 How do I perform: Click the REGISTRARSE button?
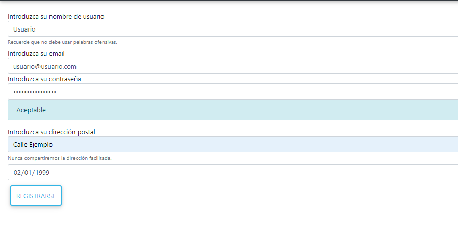(x=36, y=196)
